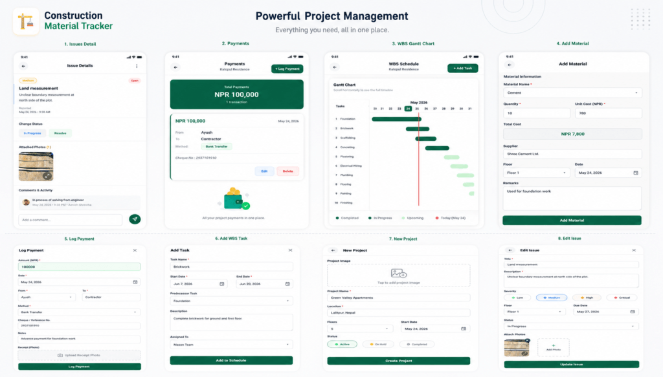Go back from Issue Details screen

coord(24,66)
